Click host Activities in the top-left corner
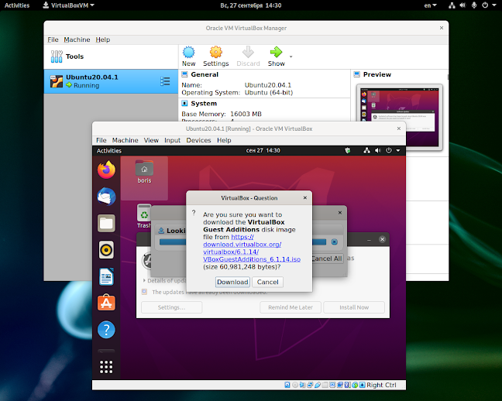The width and height of the screenshot is (502, 401). (17, 5)
